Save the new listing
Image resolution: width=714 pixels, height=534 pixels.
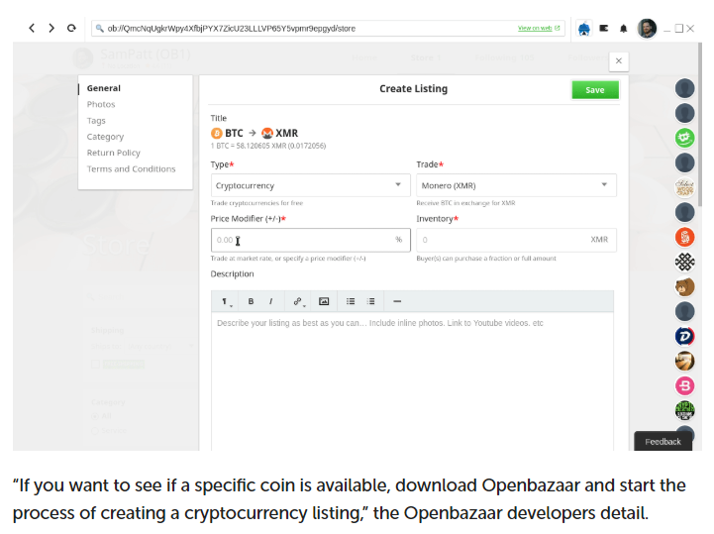click(595, 90)
